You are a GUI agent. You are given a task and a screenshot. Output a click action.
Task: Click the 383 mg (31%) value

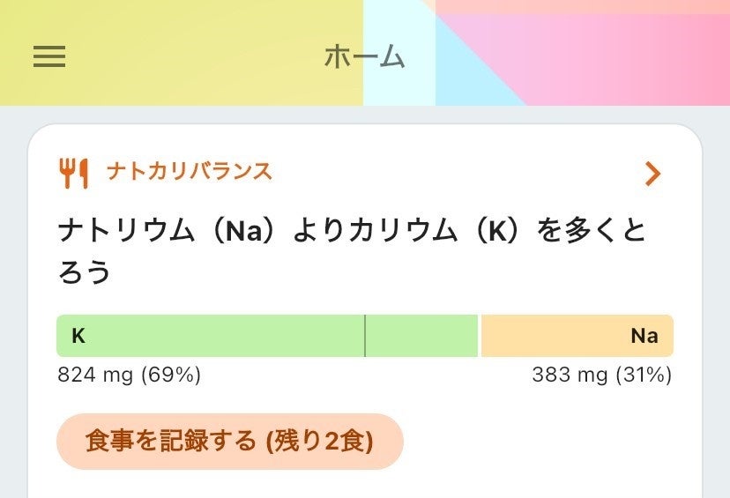[601, 375]
